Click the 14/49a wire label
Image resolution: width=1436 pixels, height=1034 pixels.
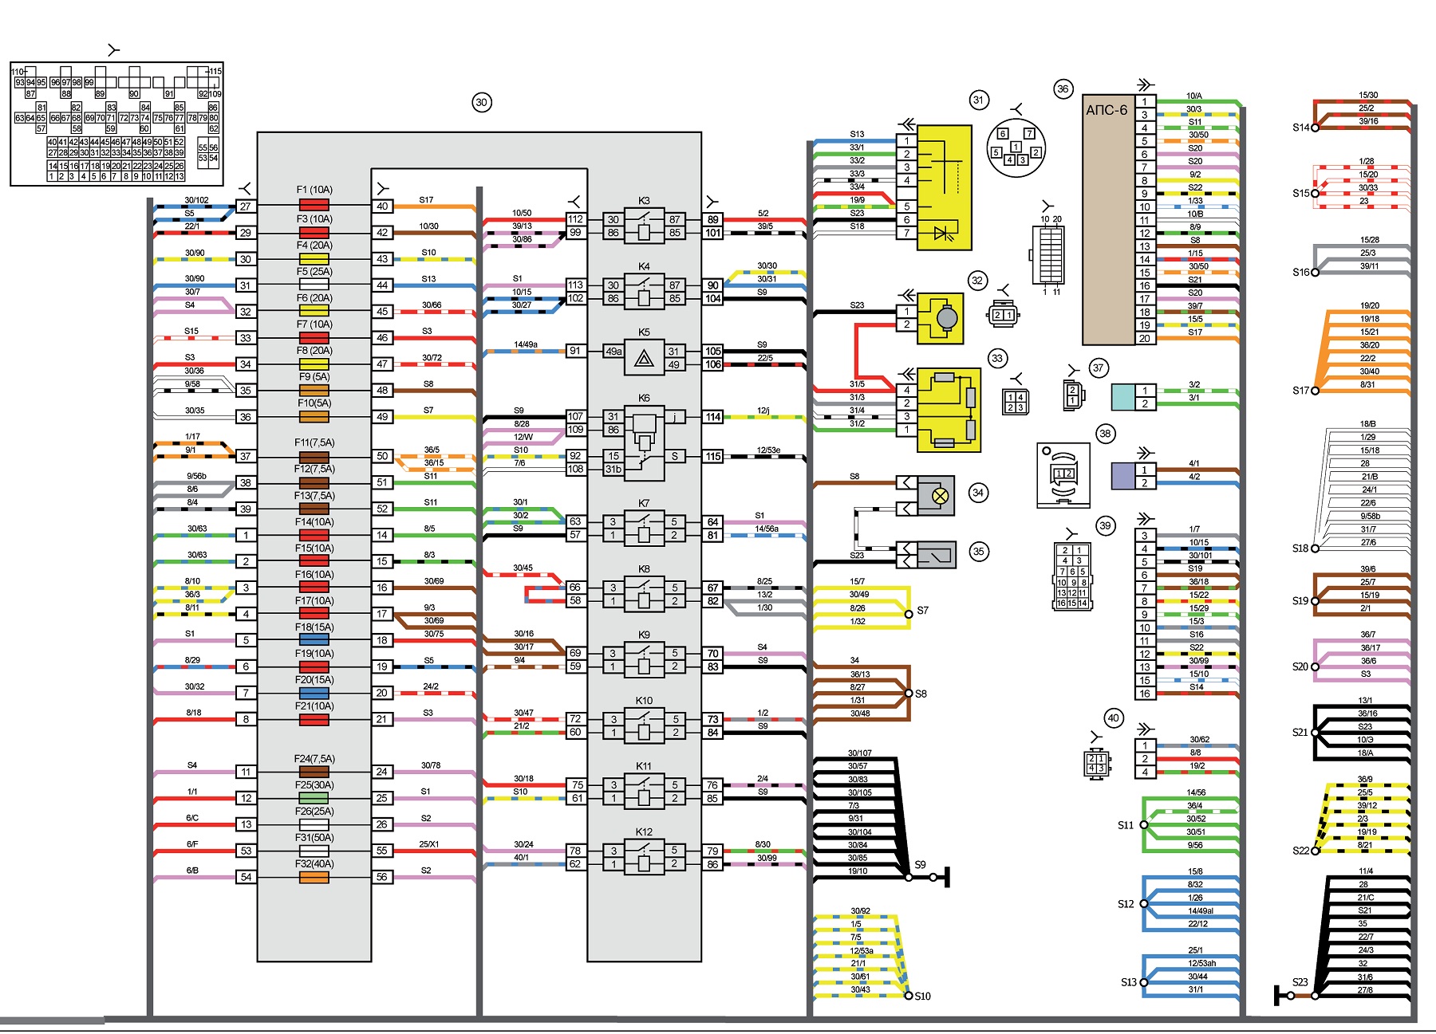coord(525,344)
